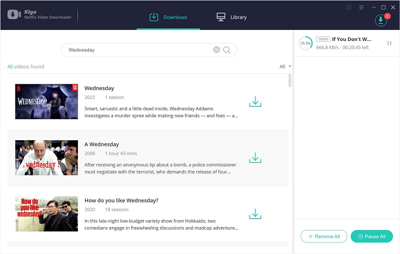Download the Wednesday 2022 series
This screenshot has width=400, height=254.
coord(255,101)
